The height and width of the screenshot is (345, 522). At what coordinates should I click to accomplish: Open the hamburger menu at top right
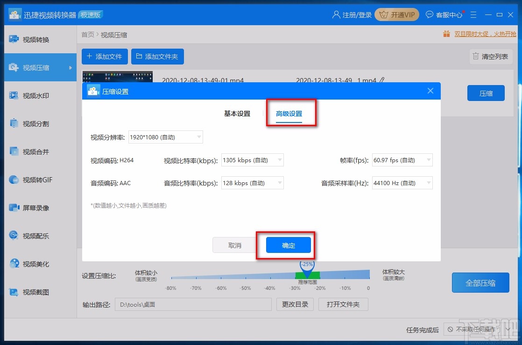point(473,14)
